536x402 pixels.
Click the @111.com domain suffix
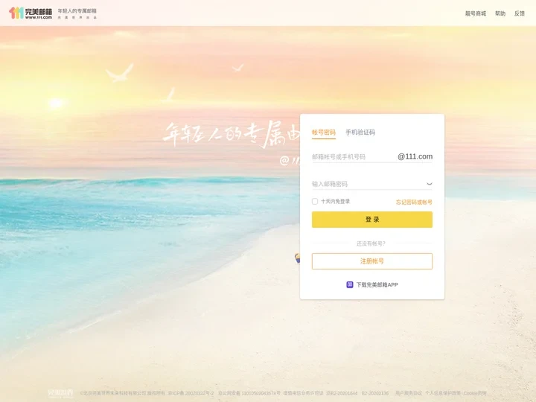point(415,156)
